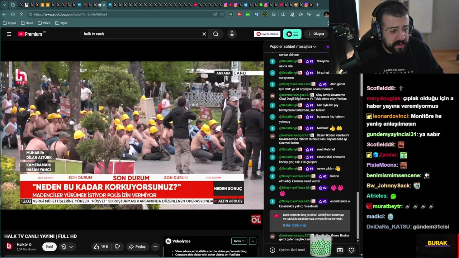Toggle the TubeBuddy menu button

[x=292, y=34]
